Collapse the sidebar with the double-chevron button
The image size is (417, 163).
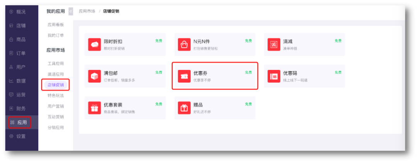(x=71, y=12)
